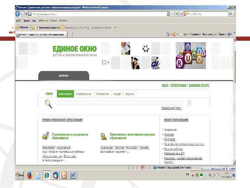The height and width of the screenshot is (188, 250).
Task: Click the printer icon in command bar
Action: point(185,34)
